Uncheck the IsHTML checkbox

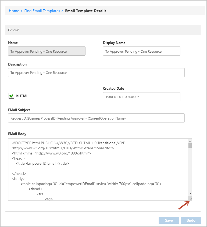pos(11,96)
